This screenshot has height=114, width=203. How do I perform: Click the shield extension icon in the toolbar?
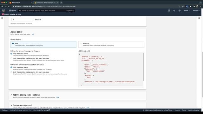click(x=187, y=6)
